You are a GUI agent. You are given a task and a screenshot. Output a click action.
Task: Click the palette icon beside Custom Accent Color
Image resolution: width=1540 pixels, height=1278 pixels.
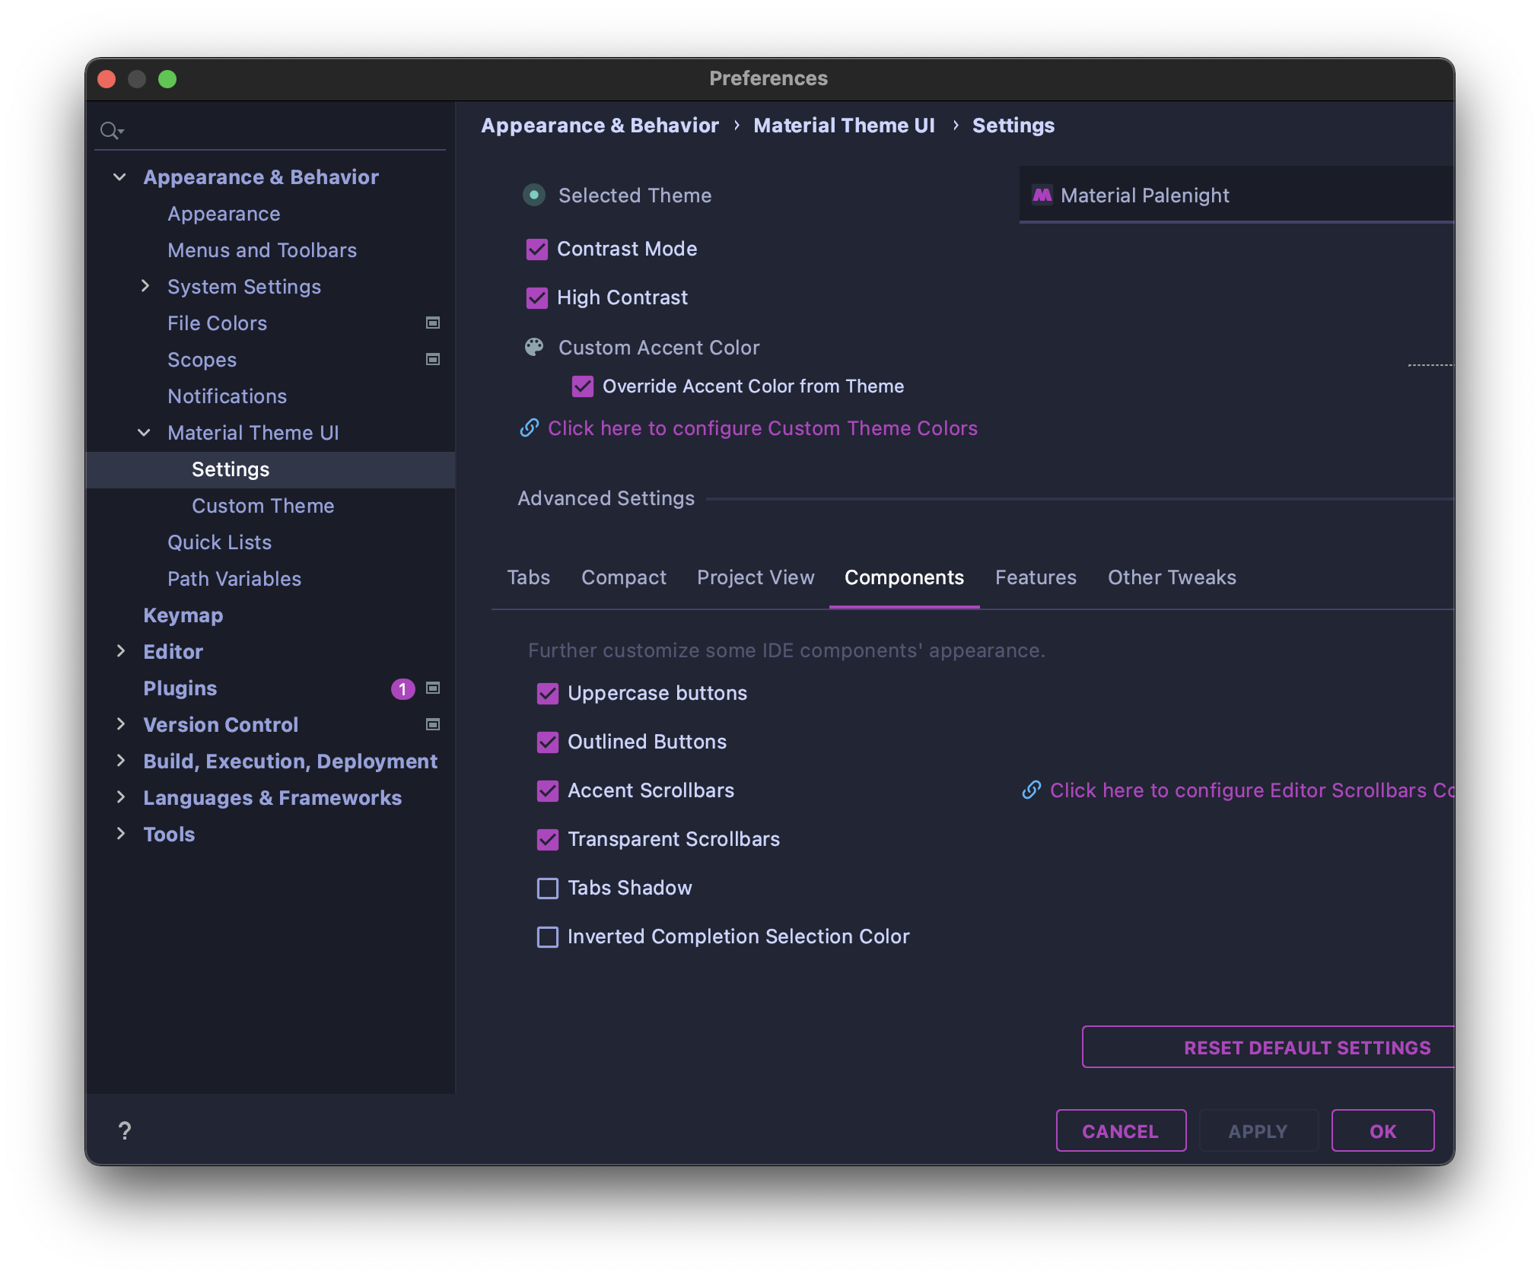click(x=534, y=347)
